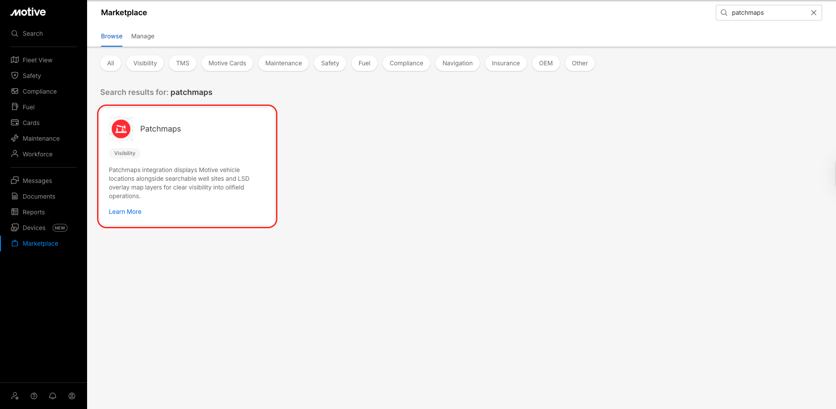
Task: Click the NEW badge beside Devices
Action: tap(60, 228)
